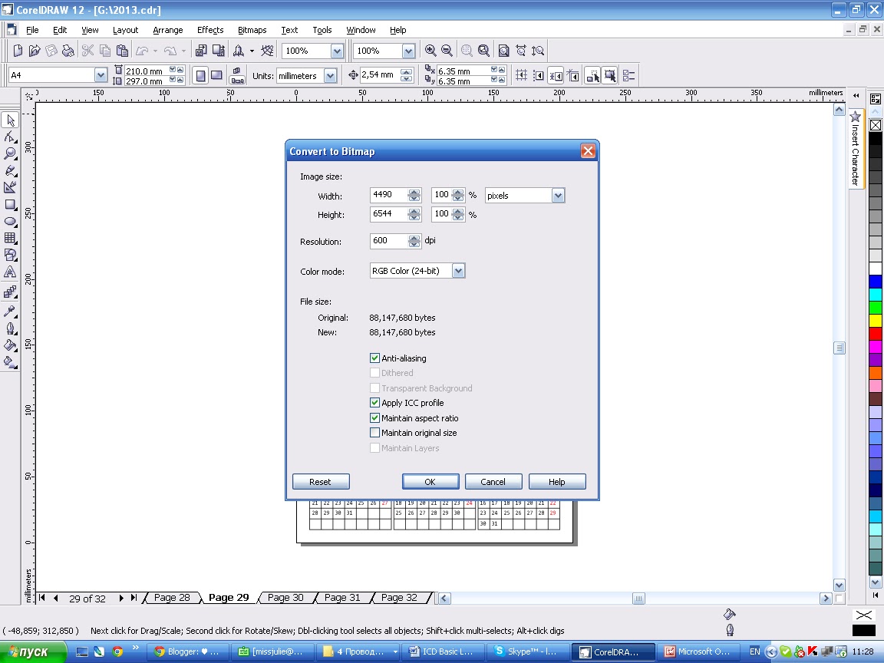Select the Pick tool in toolbox
Viewport: 884px width, 663px height.
[x=10, y=120]
